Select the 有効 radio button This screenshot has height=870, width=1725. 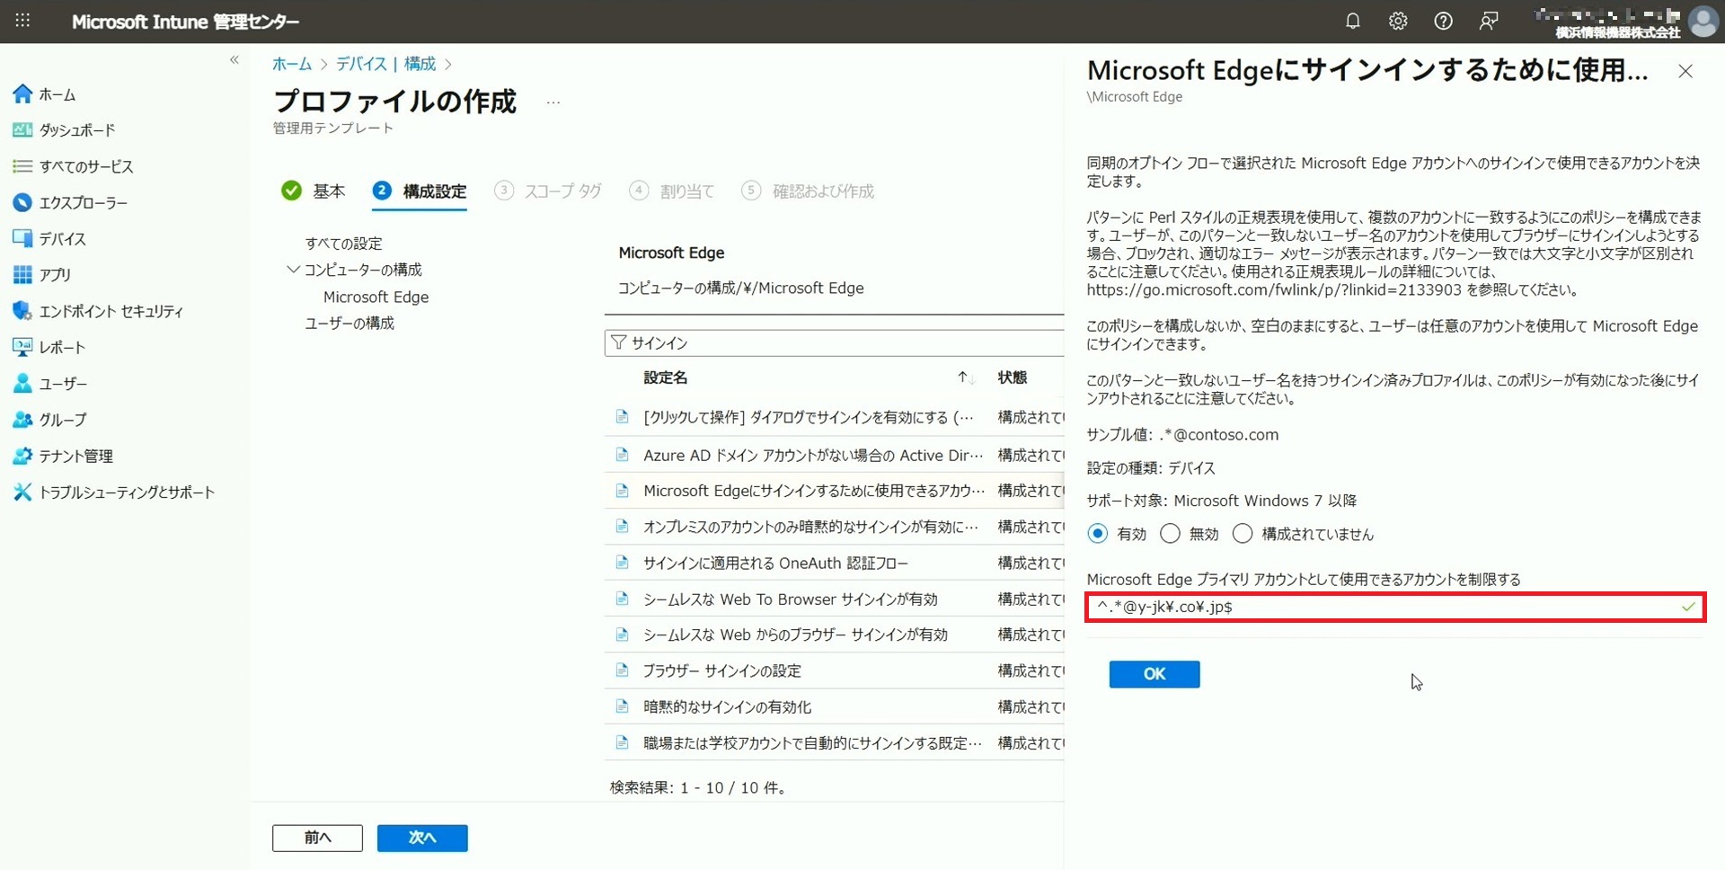coord(1097,534)
